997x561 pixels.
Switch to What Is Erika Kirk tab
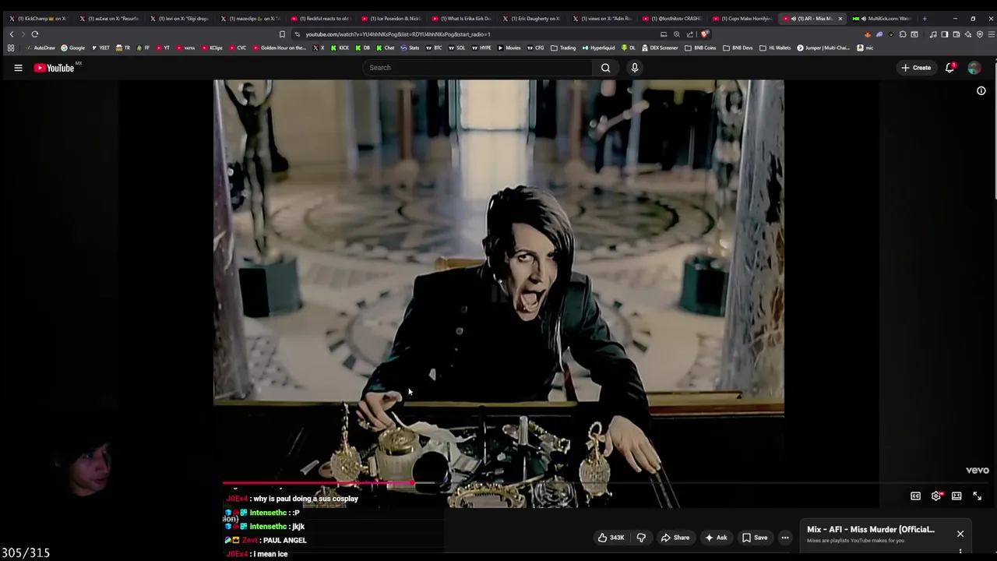[463, 19]
